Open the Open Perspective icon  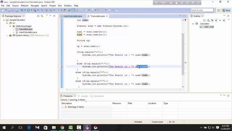tap(219, 10)
